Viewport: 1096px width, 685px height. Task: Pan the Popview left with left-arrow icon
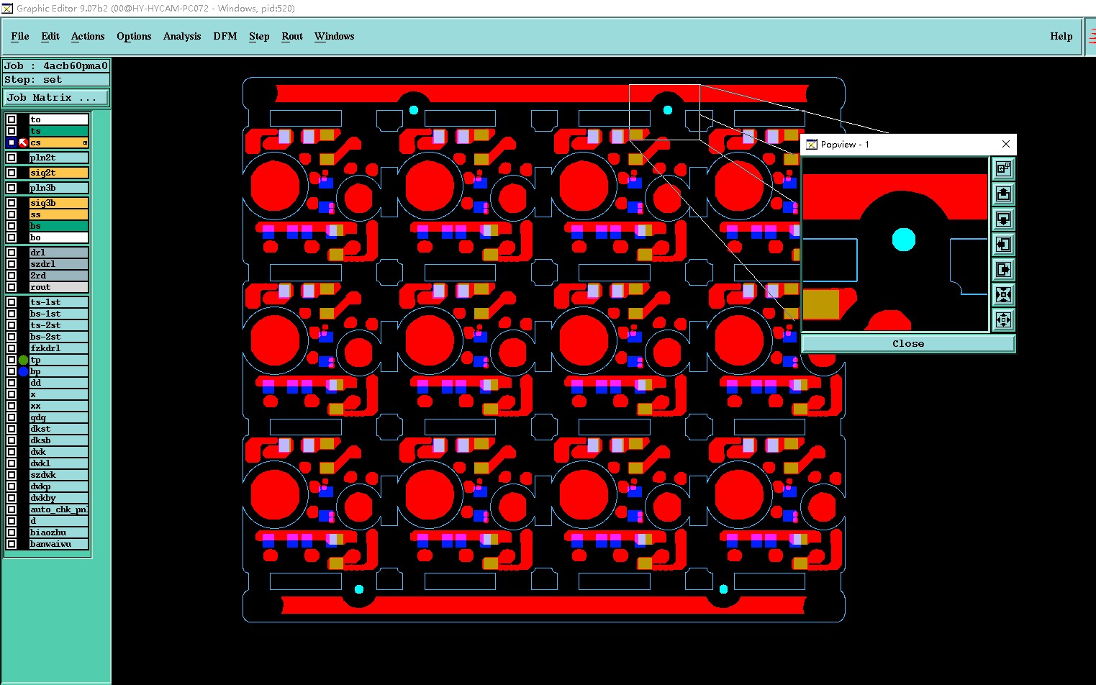1003,245
